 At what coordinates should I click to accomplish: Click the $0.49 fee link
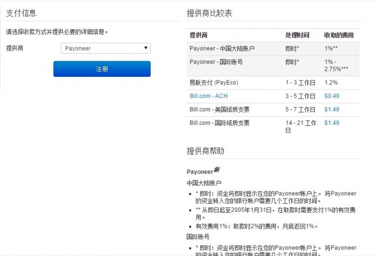[x=332, y=96]
